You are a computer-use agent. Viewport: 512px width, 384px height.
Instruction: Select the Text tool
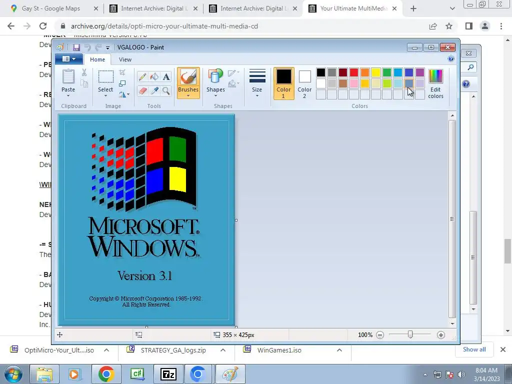(166, 76)
